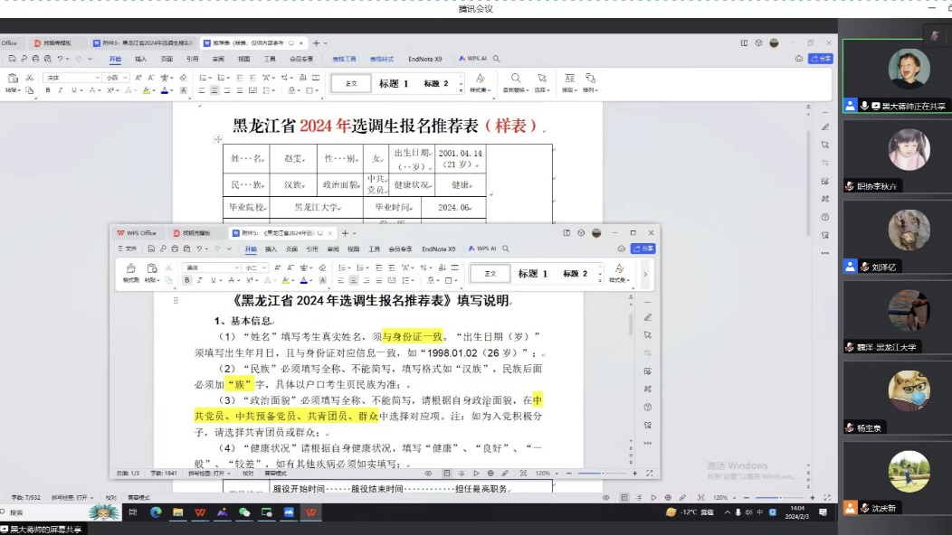Toggle italic in the front window toolbar
The height and width of the screenshot is (535, 952).
coord(199,280)
